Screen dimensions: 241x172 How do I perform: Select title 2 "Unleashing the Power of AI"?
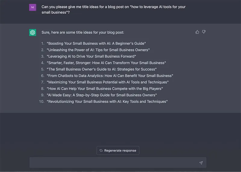pyautogui.click(x=98, y=50)
